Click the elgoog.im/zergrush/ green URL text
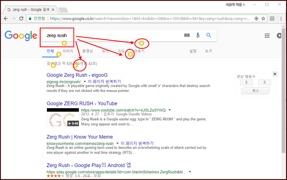 click(64, 82)
